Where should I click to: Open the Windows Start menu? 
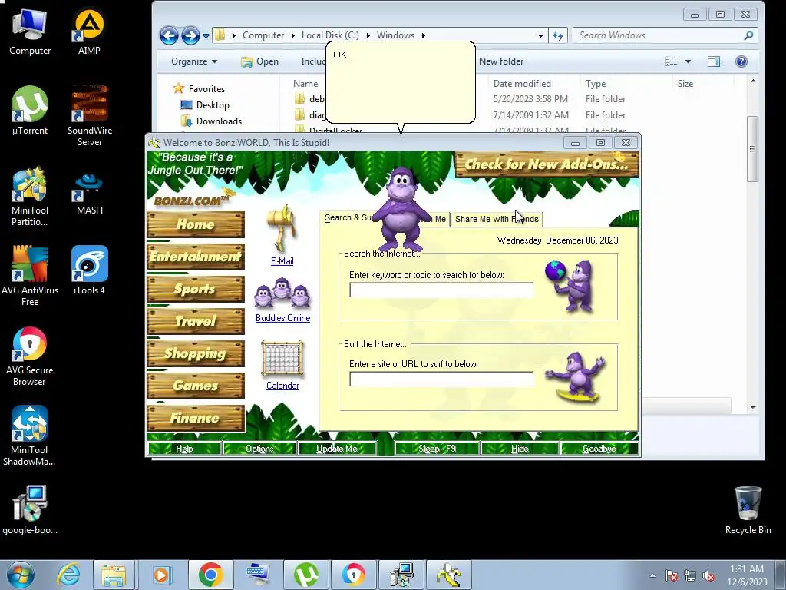coord(20,575)
